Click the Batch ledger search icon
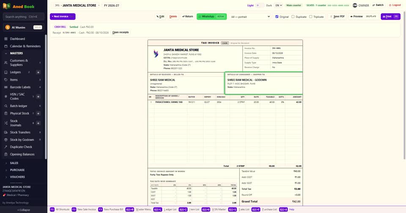Screen dimensions: 406x213 [x=5, y=106]
